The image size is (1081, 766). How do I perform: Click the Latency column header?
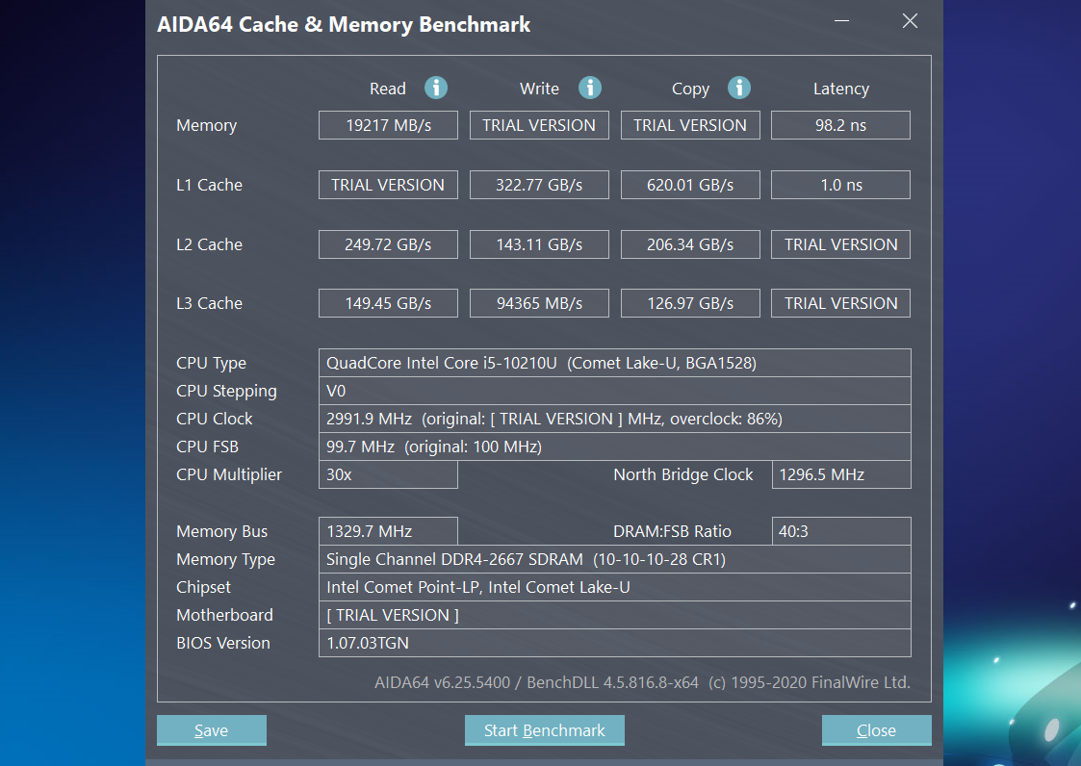tap(841, 89)
